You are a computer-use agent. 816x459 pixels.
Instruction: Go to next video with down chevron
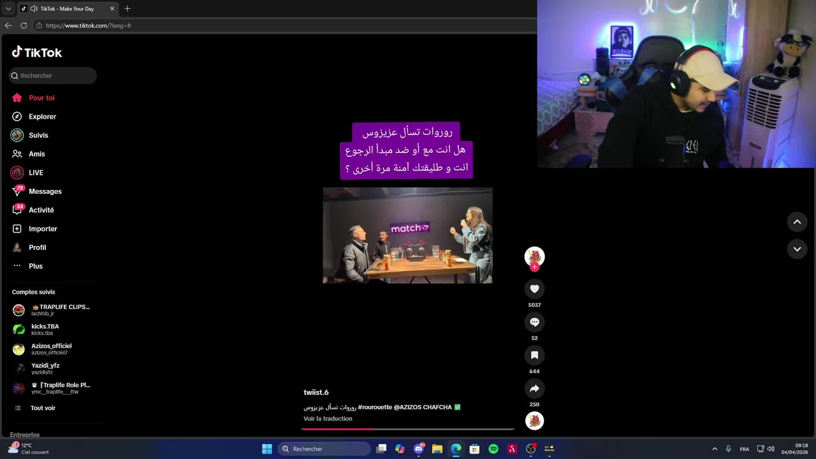click(x=797, y=249)
